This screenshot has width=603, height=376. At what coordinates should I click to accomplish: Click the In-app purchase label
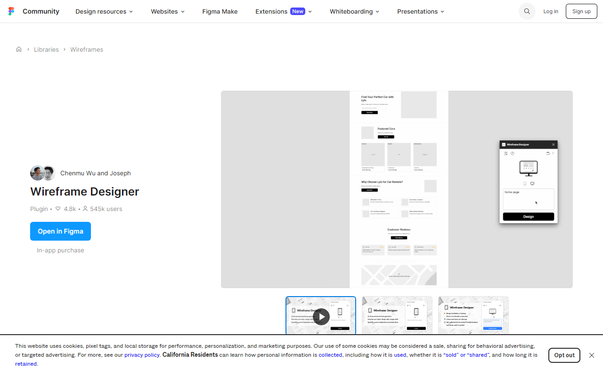pyautogui.click(x=60, y=251)
